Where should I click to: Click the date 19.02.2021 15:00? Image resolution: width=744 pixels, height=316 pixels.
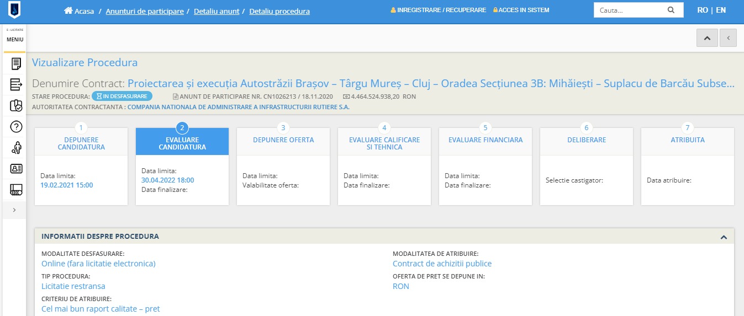(x=67, y=185)
